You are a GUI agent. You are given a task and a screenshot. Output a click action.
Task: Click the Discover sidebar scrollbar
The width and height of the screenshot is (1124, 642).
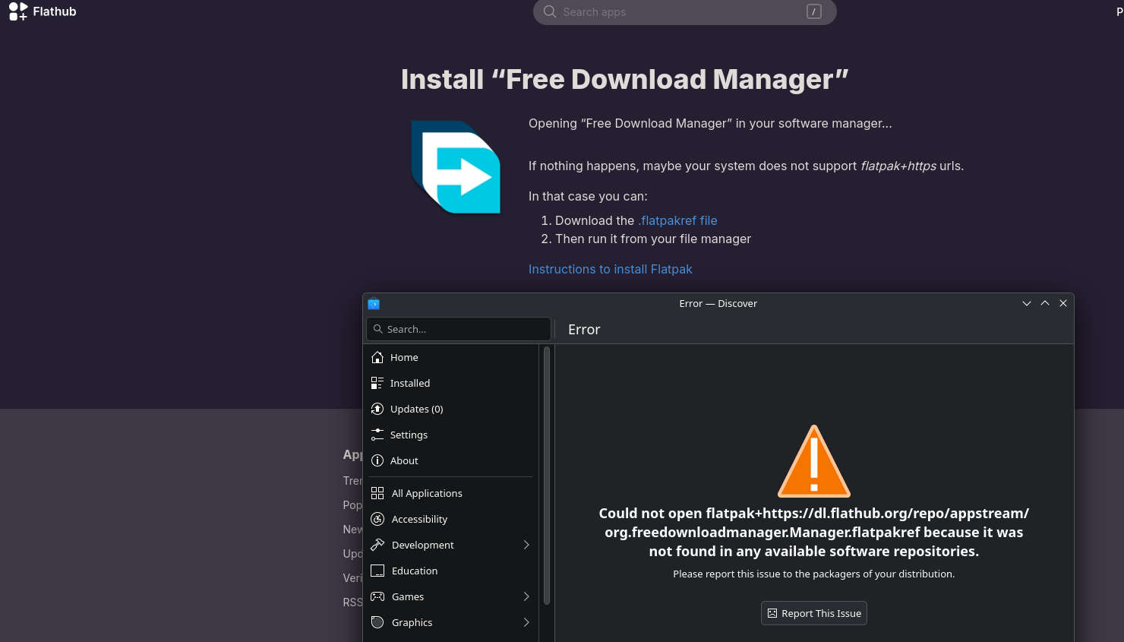tap(547, 476)
